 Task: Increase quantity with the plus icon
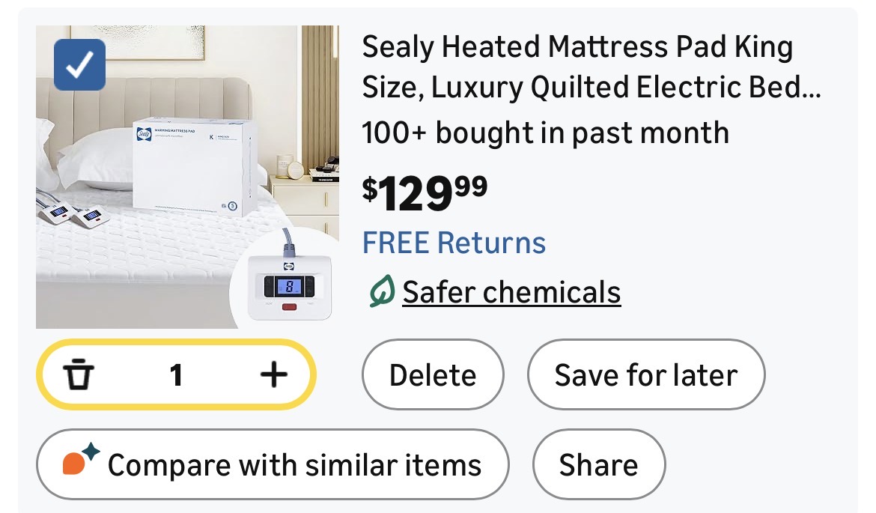274,374
